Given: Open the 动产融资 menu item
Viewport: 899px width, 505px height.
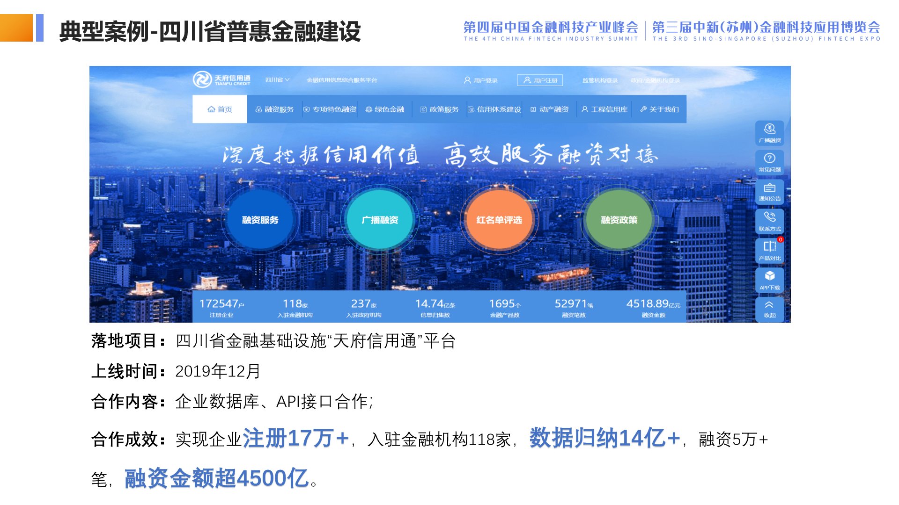Looking at the screenshot, I should pos(550,109).
